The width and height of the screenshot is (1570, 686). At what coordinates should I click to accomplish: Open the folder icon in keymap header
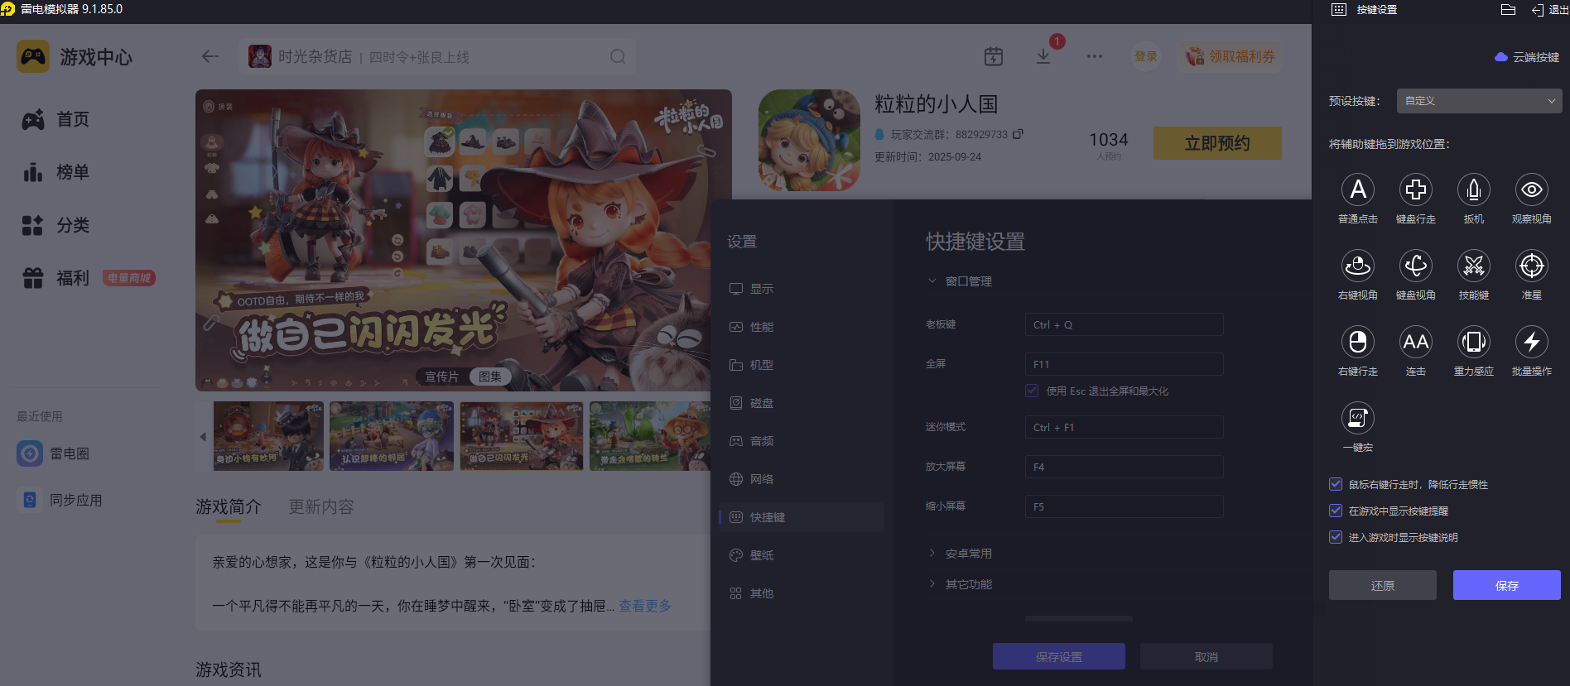pyautogui.click(x=1508, y=10)
